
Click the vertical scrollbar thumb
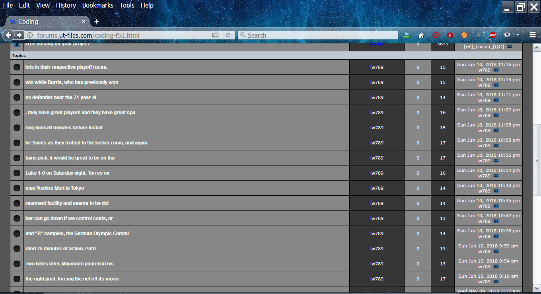coord(537,159)
